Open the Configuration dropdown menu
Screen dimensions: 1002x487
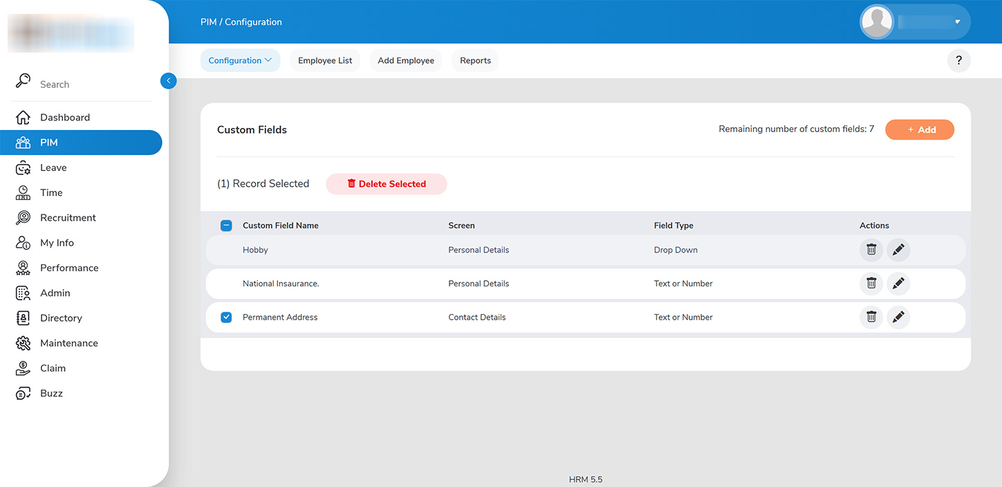240,61
